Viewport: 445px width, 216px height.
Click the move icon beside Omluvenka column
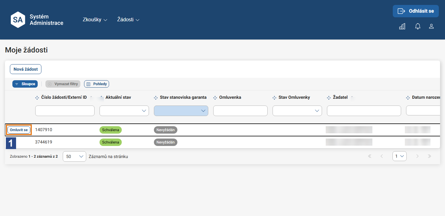(x=215, y=98)
